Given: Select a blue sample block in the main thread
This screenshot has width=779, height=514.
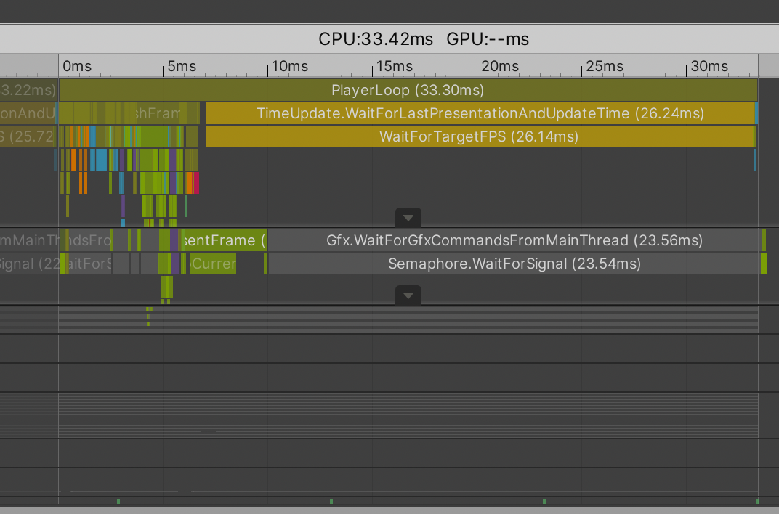Looking at the screenshot, I should pos(100,160).
